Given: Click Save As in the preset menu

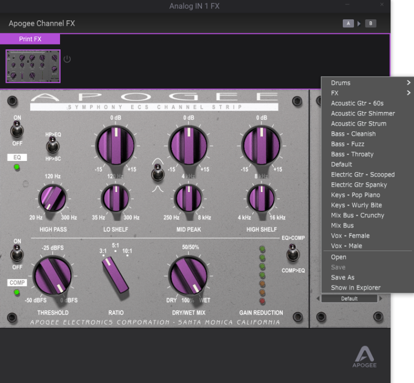Looking at the screenshot, I should [x=368, y=277].
